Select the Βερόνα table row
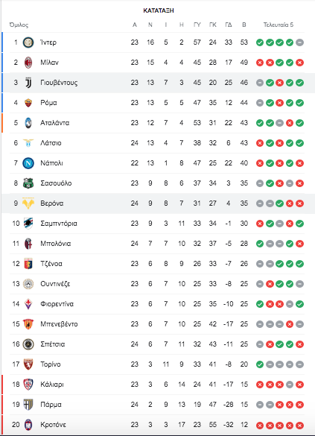 point(158,203)
